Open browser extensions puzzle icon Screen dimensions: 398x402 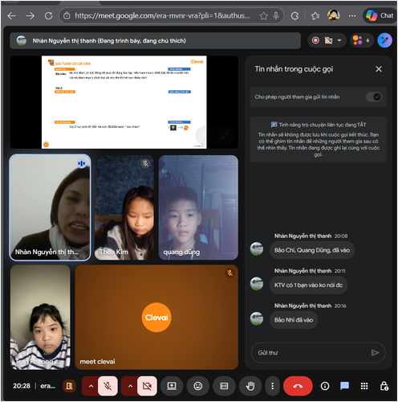pos(294,16)
